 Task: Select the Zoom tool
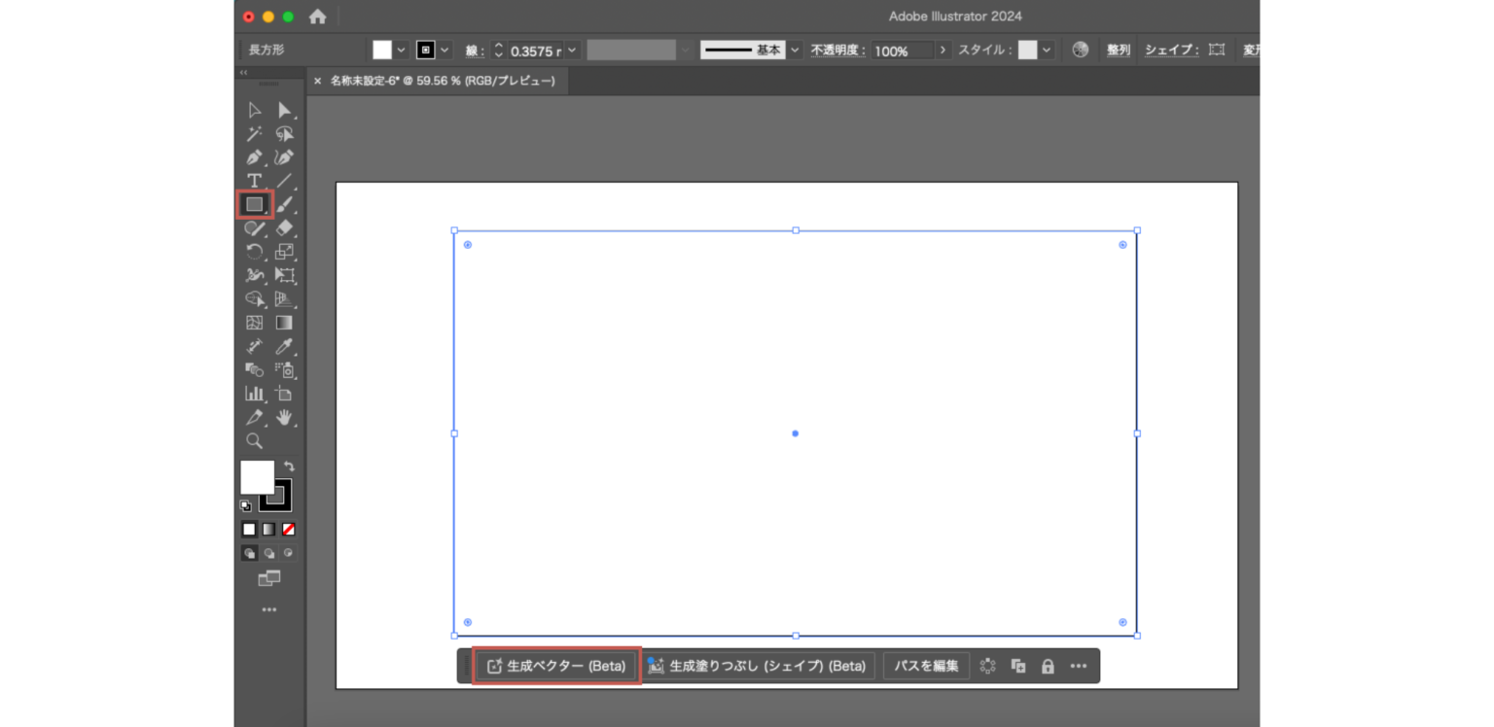click(254, 441)
